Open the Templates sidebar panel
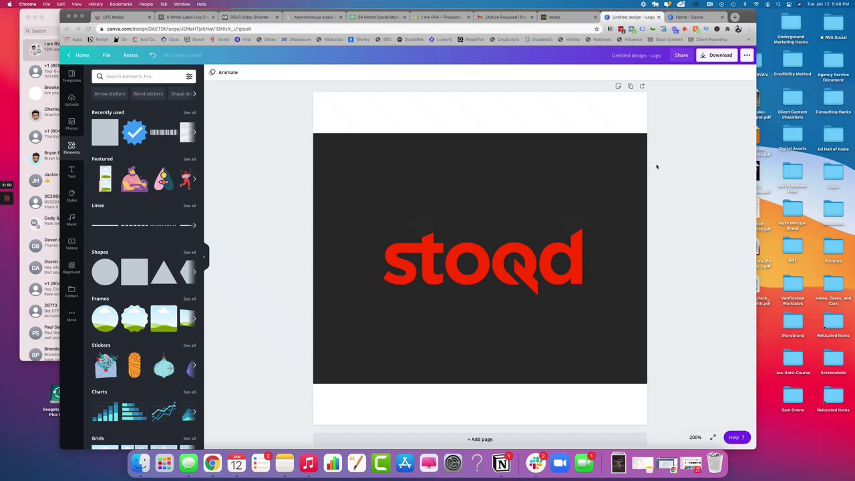Image resolution: width=855 pixels, height=481 pixels. (x=71, y=75)
